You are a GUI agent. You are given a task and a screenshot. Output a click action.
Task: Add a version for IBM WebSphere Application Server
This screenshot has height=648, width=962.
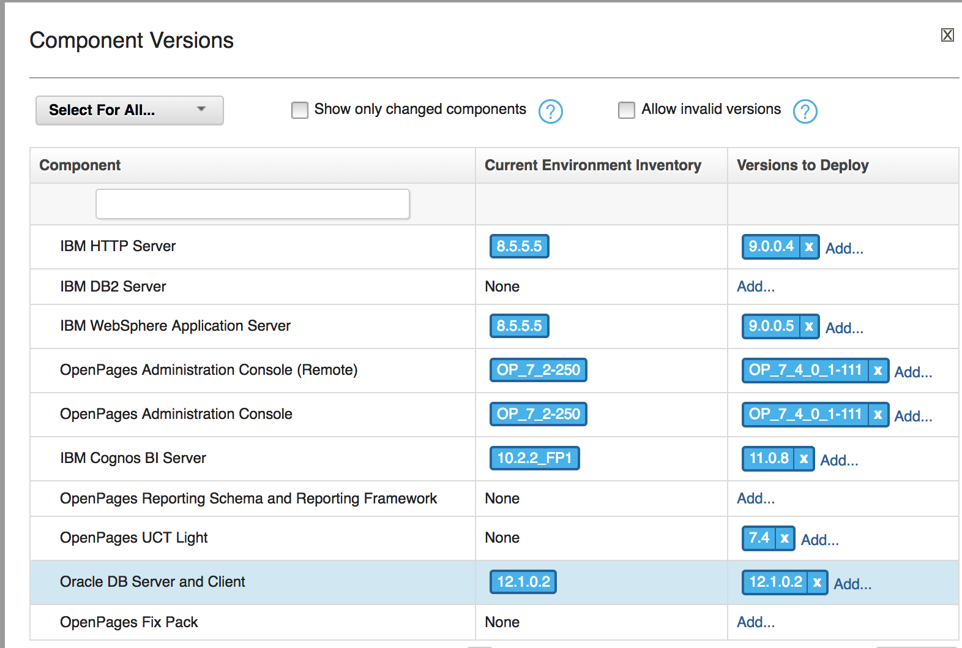(x=845, y=328)
